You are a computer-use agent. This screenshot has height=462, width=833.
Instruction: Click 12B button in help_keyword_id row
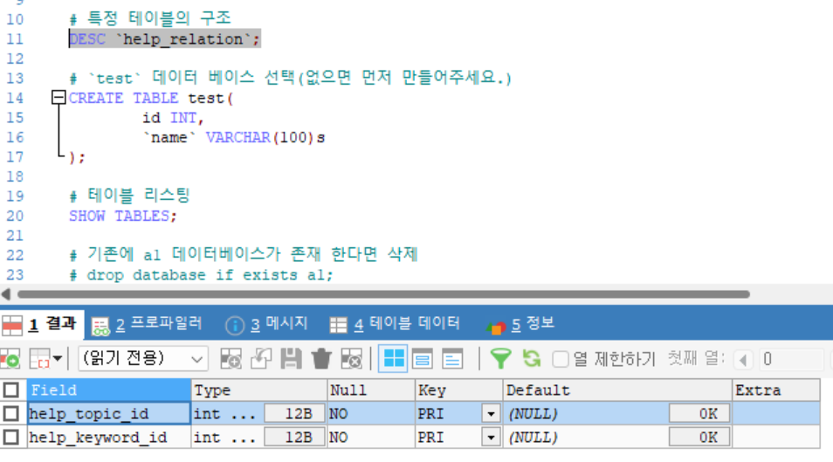coord(294,437)
